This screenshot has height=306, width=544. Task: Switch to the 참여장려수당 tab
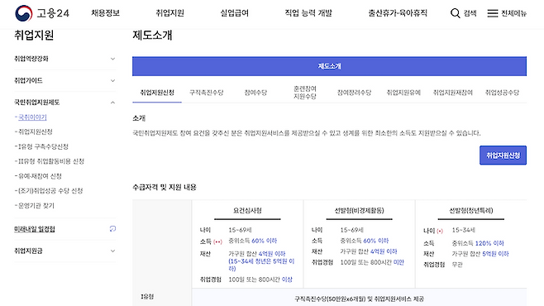point(354,93)
